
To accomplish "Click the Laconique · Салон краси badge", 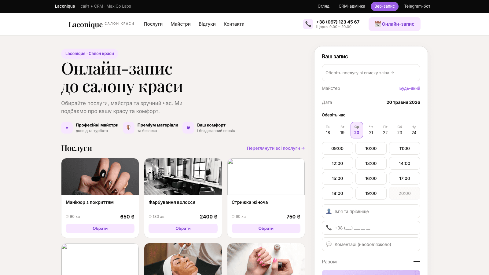I will (x=90, y=53).
